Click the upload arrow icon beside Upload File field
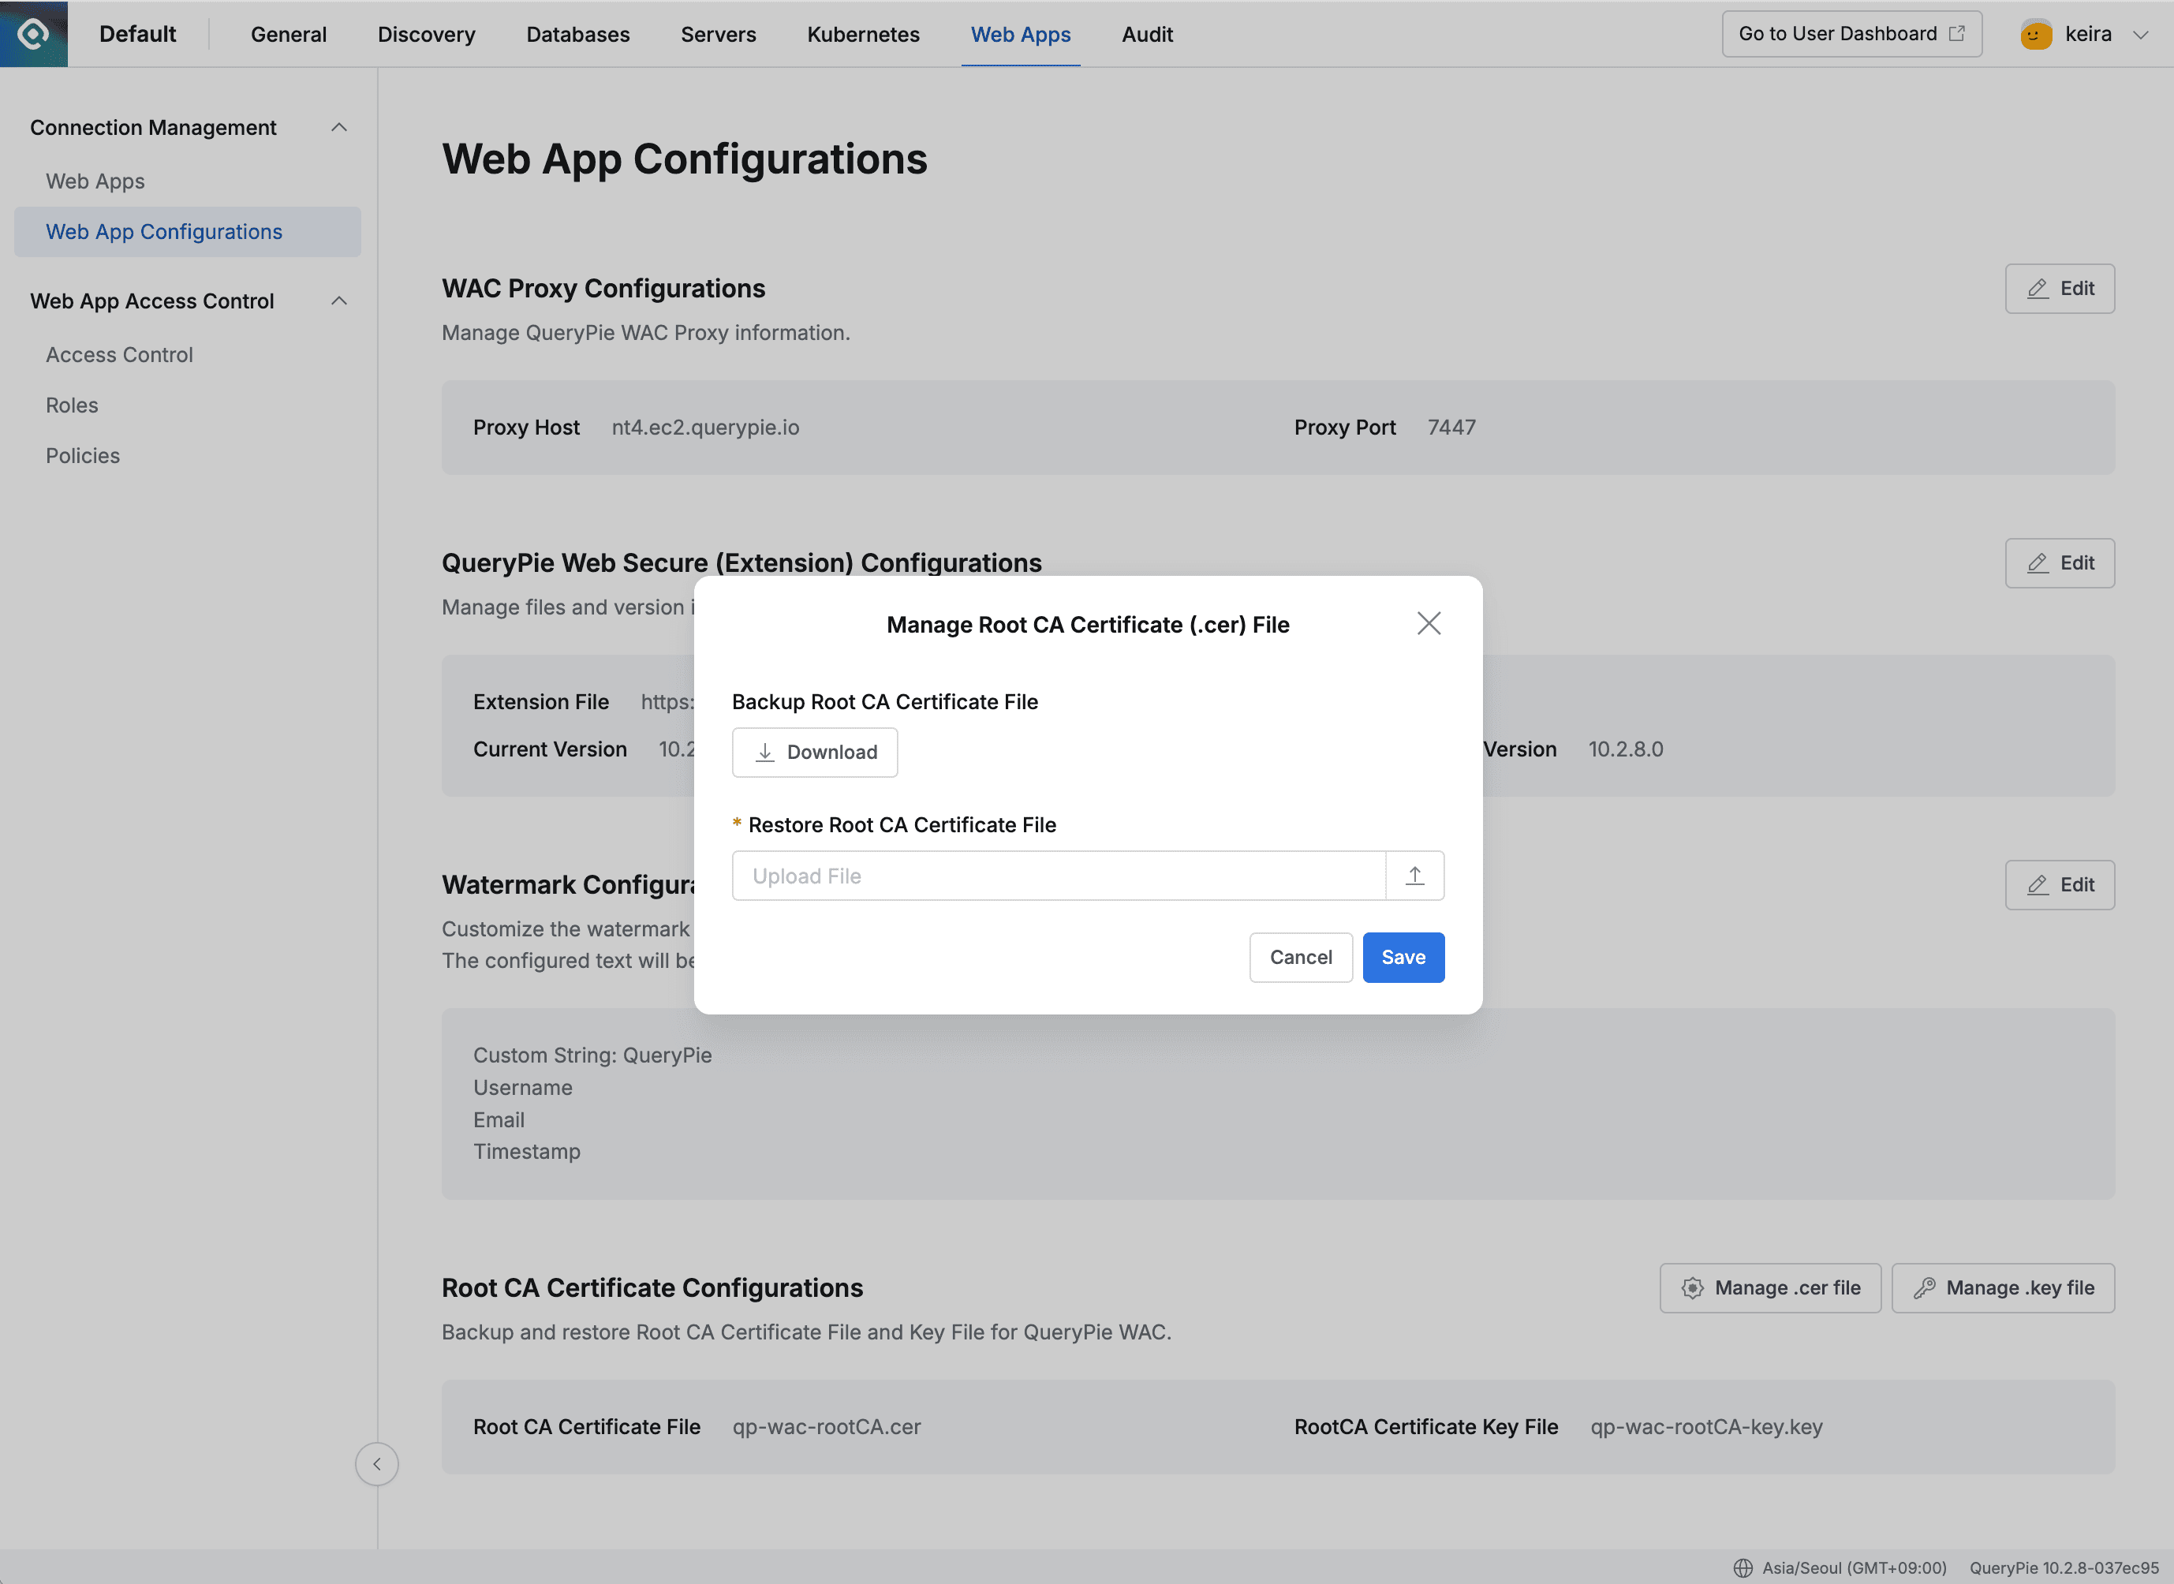This screenshot has width=2174, height=1584. tap(1415, 875)
